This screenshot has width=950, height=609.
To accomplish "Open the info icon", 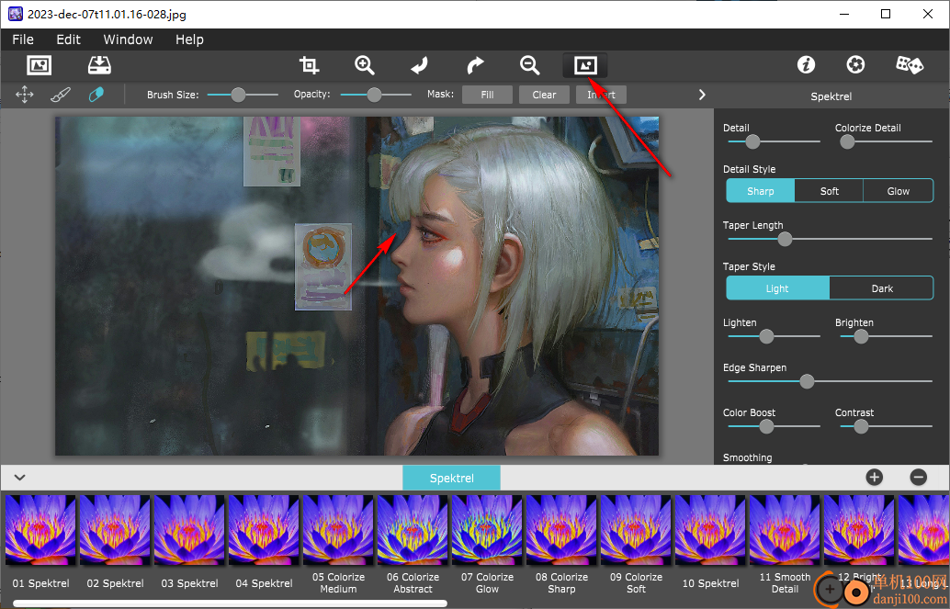I will [806, 65].
